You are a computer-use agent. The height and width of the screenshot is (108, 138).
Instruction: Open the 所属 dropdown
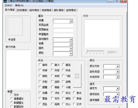point(71,21)
